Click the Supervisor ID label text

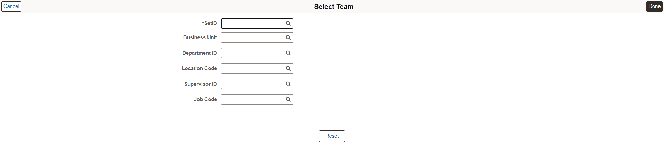tap(201, 84)
